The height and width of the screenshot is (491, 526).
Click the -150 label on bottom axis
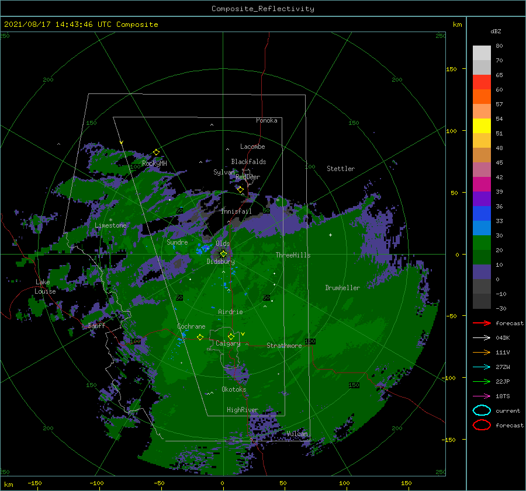(x=34, y=483)
